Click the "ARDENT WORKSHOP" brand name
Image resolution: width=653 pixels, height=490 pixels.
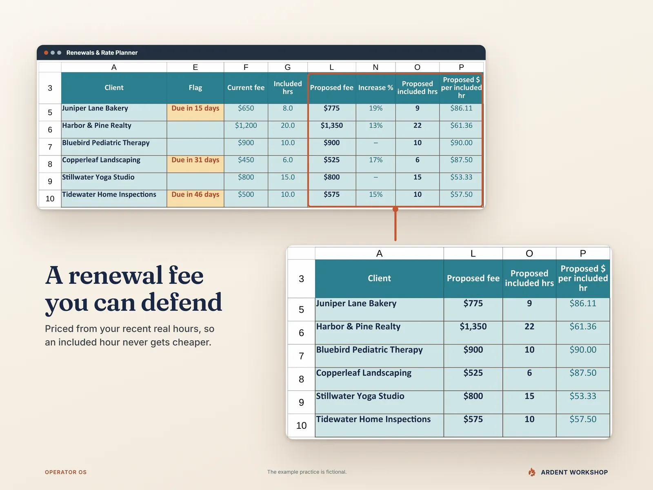click(574, 472)
